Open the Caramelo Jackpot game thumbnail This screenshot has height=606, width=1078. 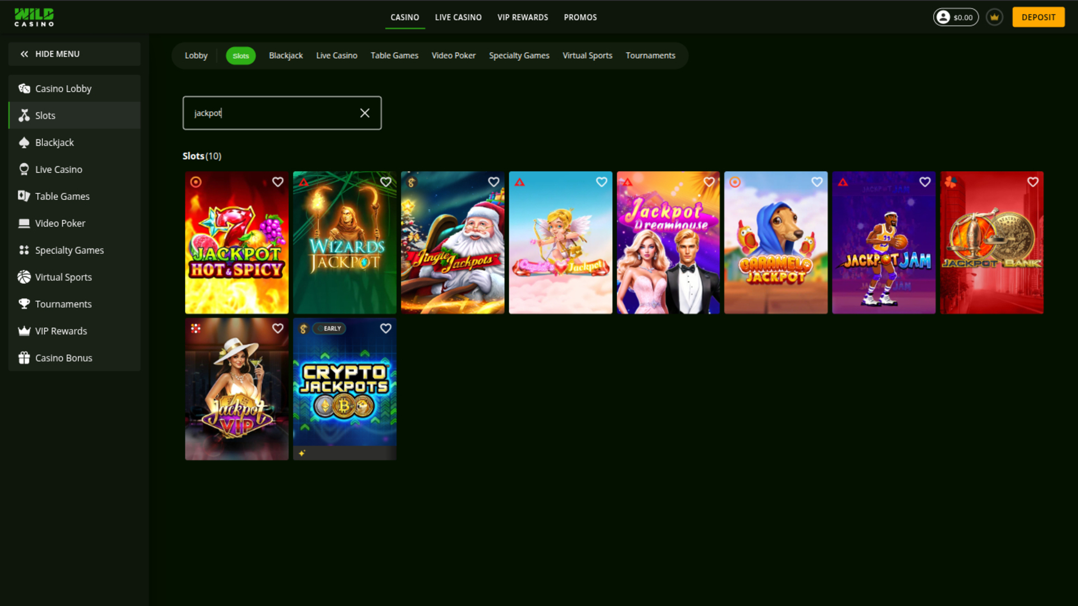[x=775, y=242]
